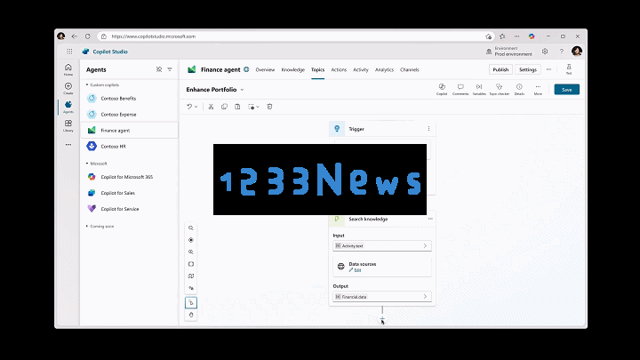640x360 pixels.
Task: Open the Home page in the left rail
Action: point(68,69)
